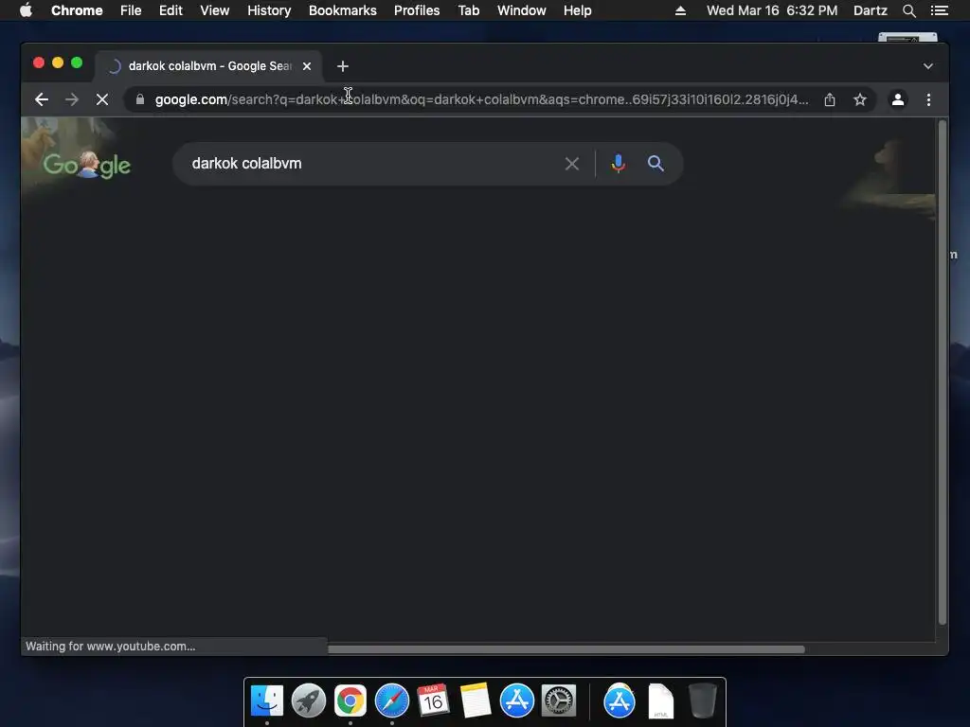This screenshot has height=727, width=970.
Task: Open the Google doodle logo
Action: 87,165
